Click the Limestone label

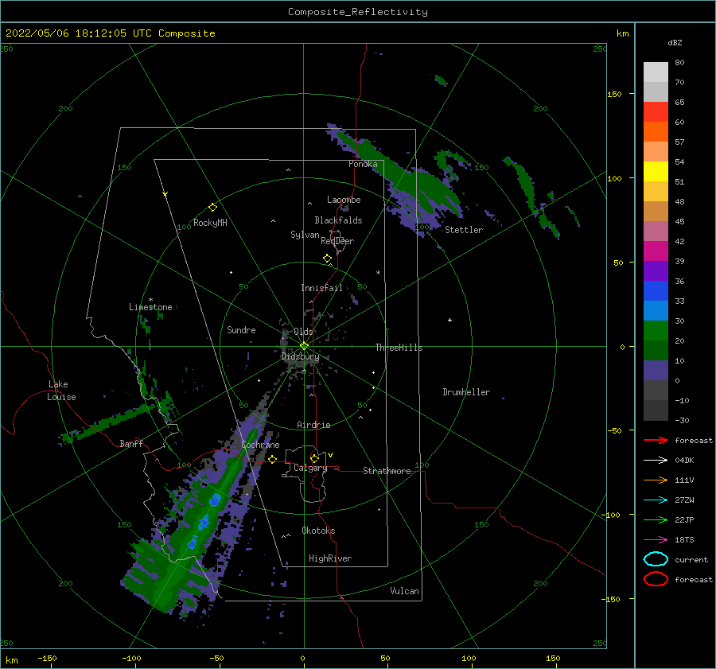[x=150, y=307]
